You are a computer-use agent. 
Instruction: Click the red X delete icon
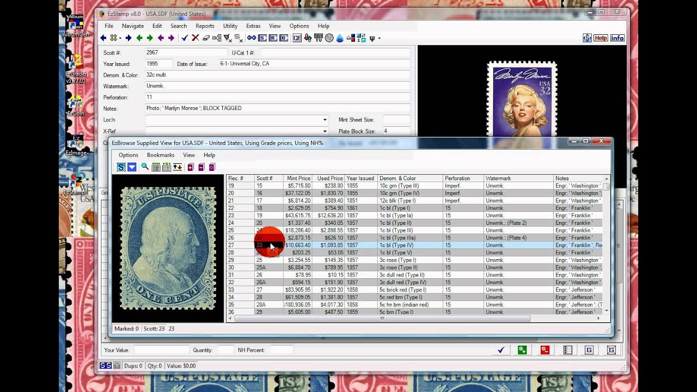pyautogui.click(x=195, y=38)
